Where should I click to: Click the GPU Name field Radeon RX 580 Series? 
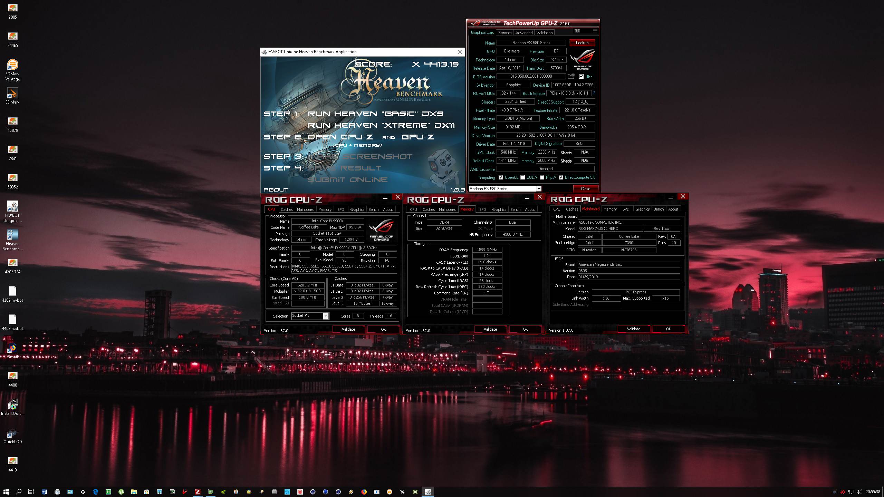tap(531, 43)
